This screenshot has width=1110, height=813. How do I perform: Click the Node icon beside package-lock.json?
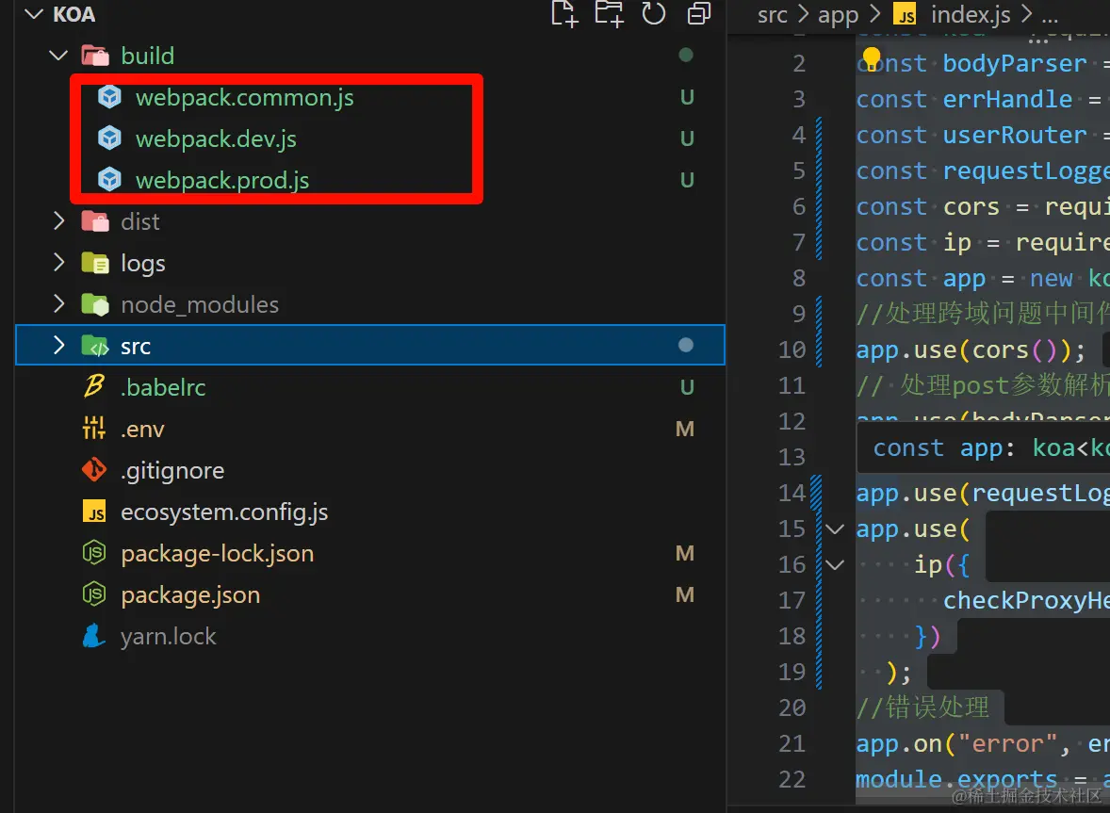[94, 553]
